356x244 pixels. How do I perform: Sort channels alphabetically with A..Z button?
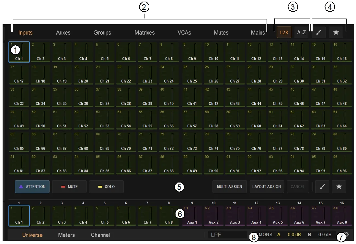[302, 32]
